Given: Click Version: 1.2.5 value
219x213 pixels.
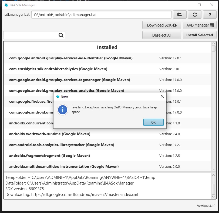Looking at the screenshot, I should point(169,156).
